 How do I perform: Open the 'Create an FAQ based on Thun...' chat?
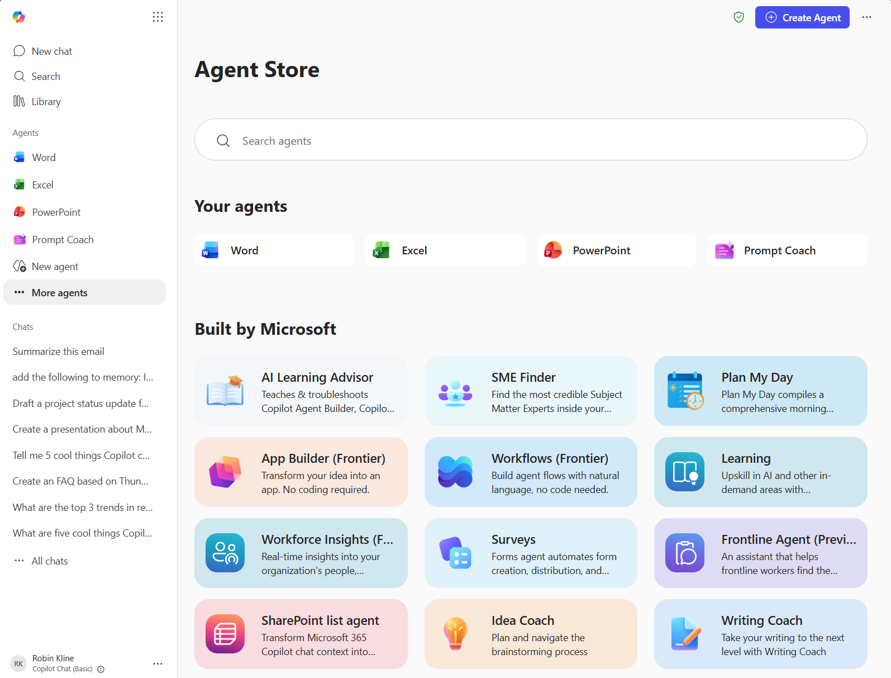[x=84, y=481]
